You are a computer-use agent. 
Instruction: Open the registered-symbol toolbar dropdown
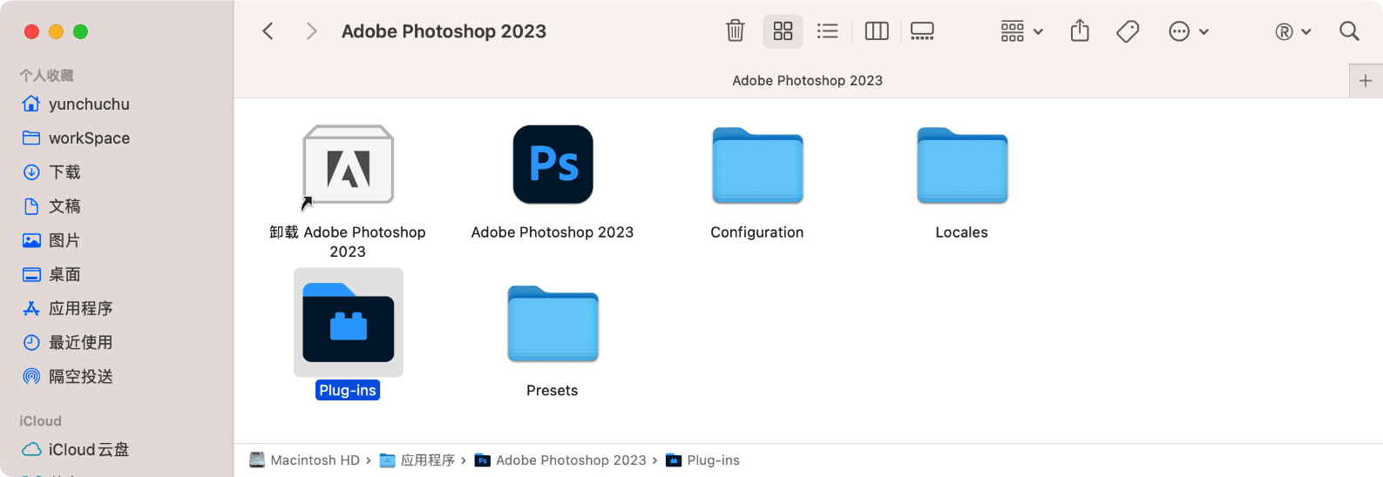[1293, 31]
